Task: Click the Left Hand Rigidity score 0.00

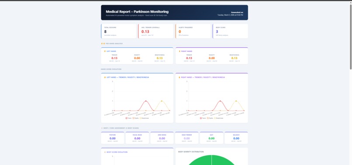Action: pyautogui.click(x=137, y=58)
